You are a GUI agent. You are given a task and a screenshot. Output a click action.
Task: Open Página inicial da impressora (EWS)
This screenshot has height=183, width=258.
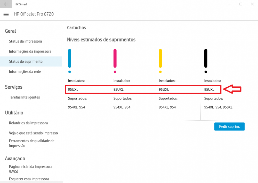click(31, 169)
